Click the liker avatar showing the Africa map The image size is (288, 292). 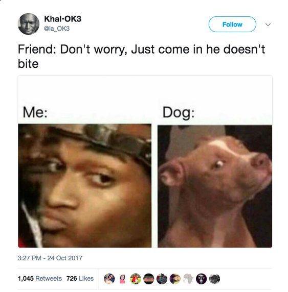[x=188, y=279]
